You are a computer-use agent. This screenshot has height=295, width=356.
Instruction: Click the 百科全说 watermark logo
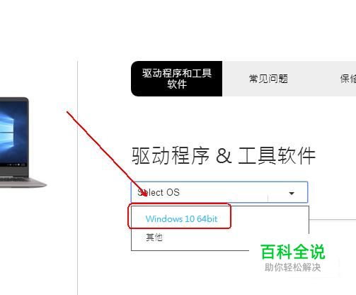293,252
